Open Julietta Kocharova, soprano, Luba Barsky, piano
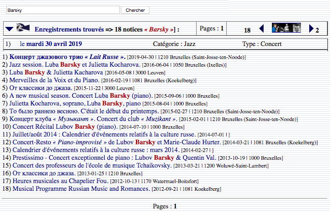This screenshot has width=330, height=212. click(75, 103)
